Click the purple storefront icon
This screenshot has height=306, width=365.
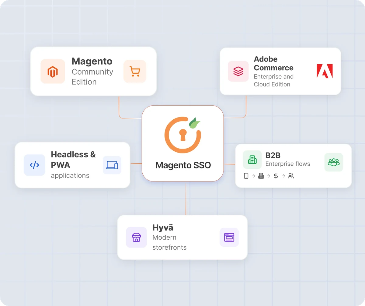[x=137, y=237]
